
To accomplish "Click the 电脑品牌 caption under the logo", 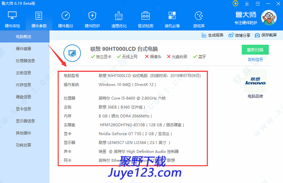I will tap(255, 96).
